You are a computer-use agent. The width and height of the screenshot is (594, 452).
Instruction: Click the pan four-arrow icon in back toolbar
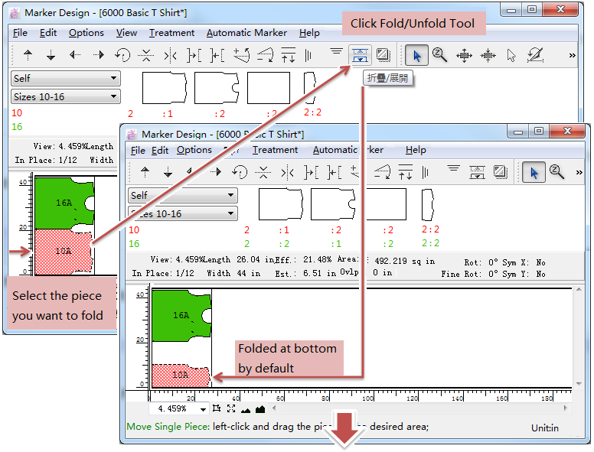[463, 55]
